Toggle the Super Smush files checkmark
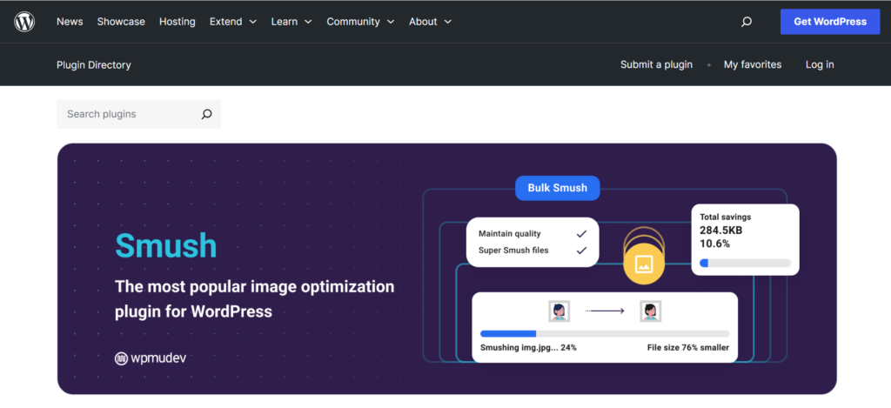 coord(580,251)
